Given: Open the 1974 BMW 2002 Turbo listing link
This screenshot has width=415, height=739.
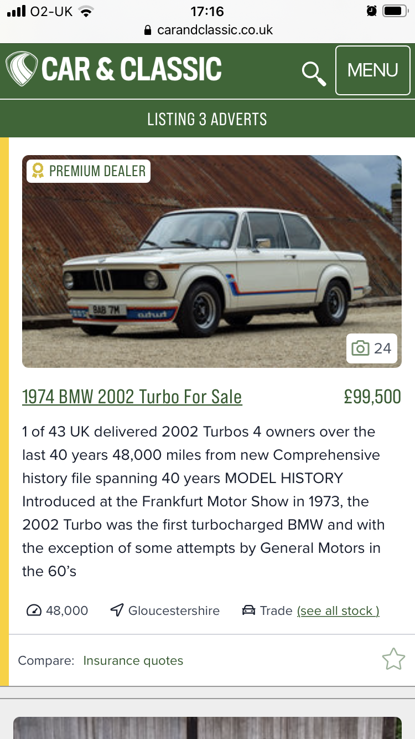Looking at the screenshot, I should click(132, 397).
